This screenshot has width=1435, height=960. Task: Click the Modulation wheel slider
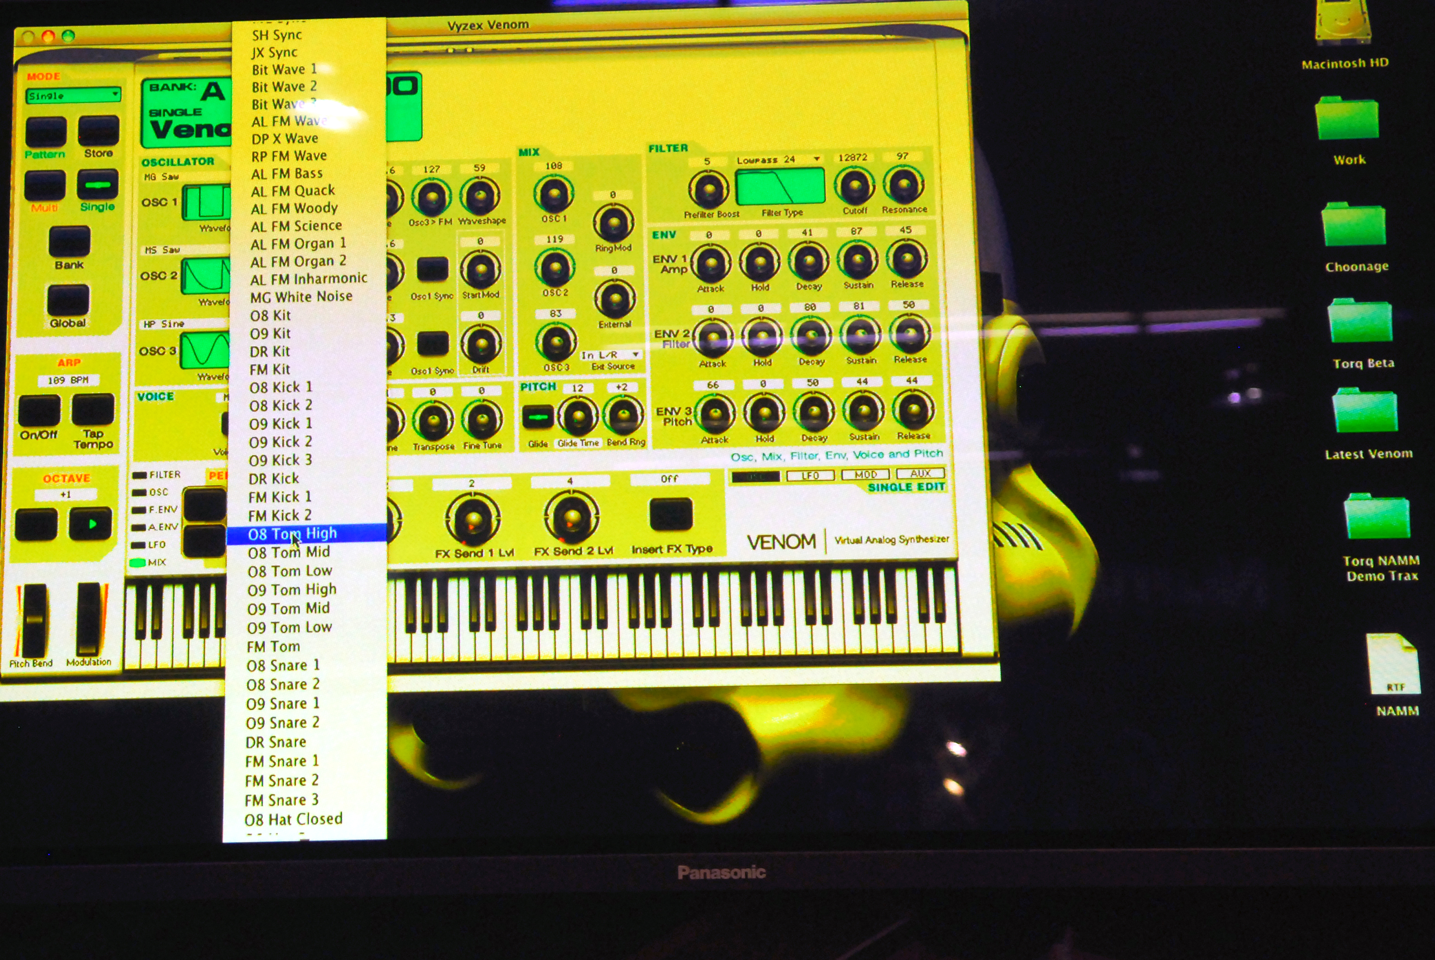click(89, 619)
